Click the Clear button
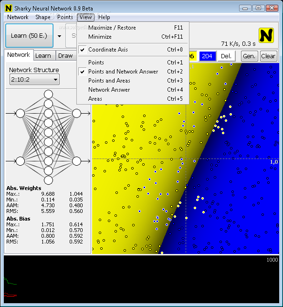The image size is (283, 307). tap(268, 56)
